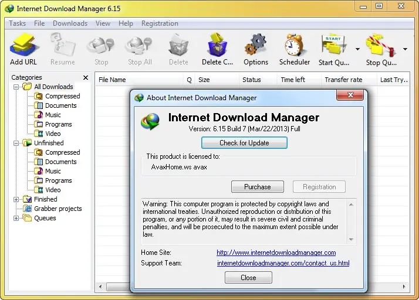Close the Categories panel with X

point(86,77)
